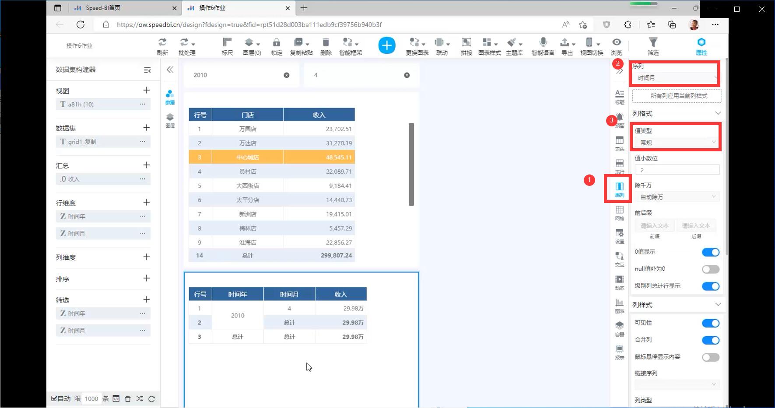Open the 容器 container panel
Screen dimensions: 775x408
620,329
